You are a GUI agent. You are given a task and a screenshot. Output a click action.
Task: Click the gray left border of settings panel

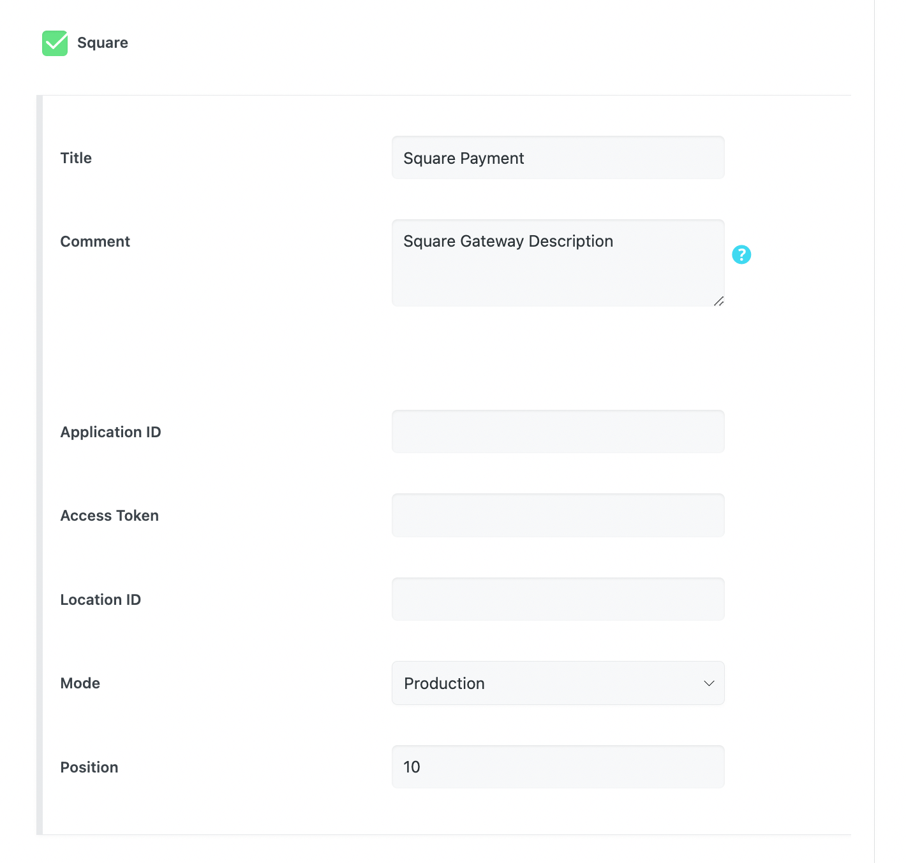point(40,465)
